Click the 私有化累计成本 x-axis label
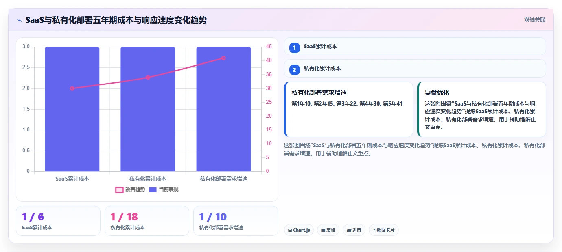Screen dimensions: 562x252 click(148, 179)
